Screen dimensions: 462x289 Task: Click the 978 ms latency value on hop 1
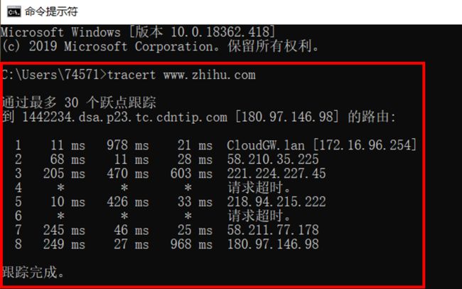pos(128,145)
